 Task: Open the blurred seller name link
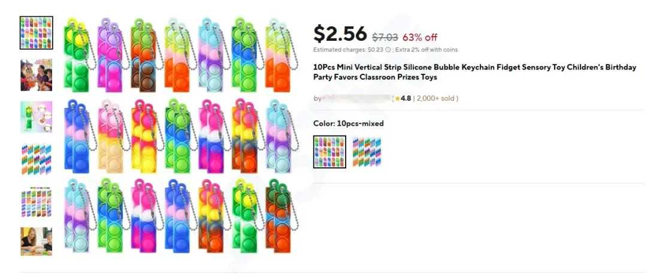(356, 98)
